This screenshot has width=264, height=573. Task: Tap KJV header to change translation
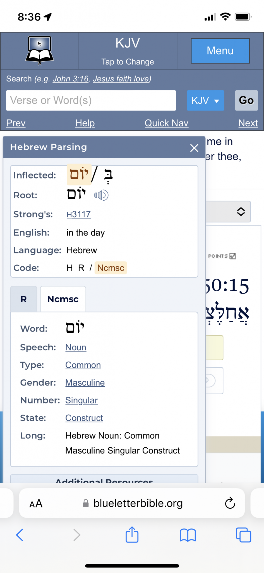(x=128, y=51)
